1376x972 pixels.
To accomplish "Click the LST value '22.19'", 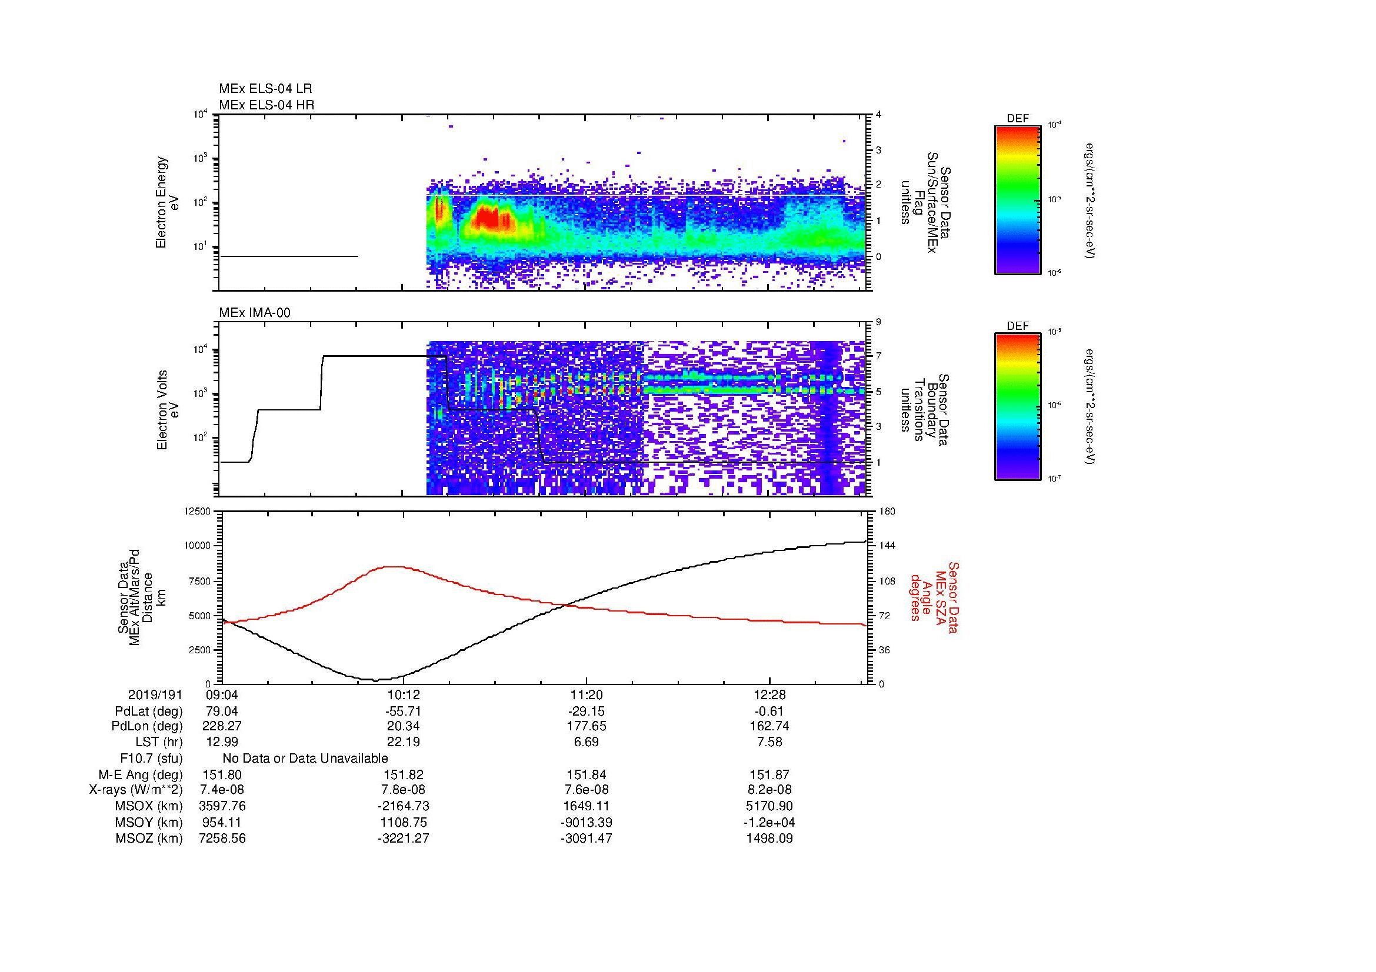I will pos(404,743).
